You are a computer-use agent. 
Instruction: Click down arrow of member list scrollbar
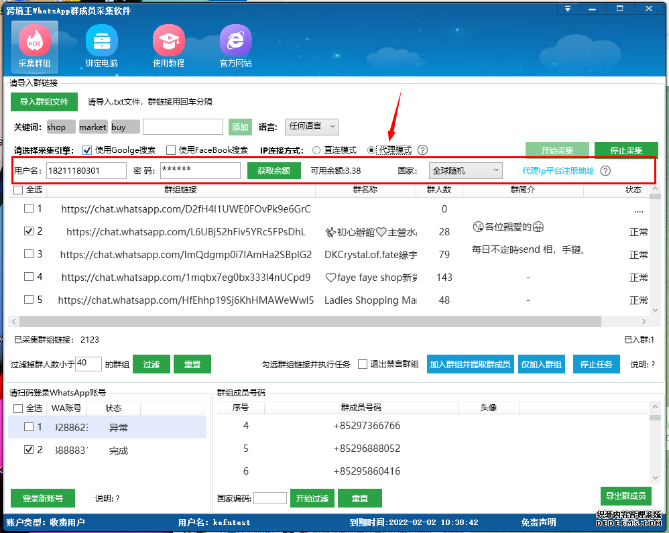[x=656, y=477]
